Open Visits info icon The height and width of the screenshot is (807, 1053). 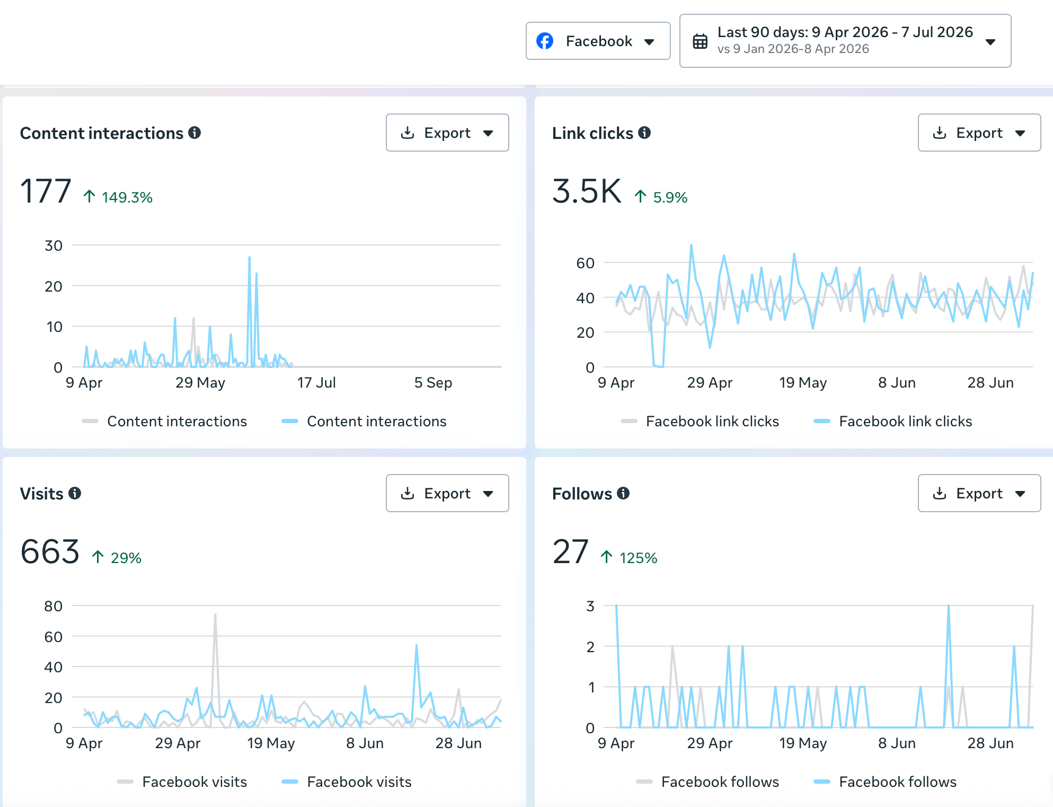(x=75, y=493)
